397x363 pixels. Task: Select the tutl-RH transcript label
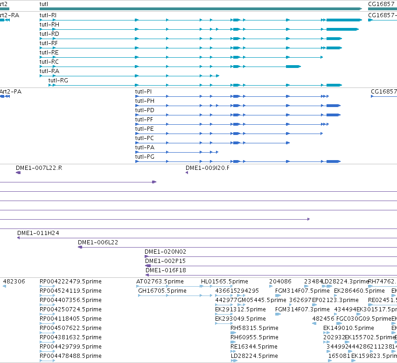click(49, 25)
